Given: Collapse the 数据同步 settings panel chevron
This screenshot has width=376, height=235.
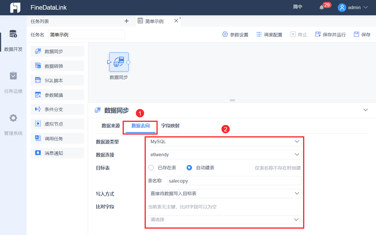Looking at the screenshot, I should (x=366, y=110).
